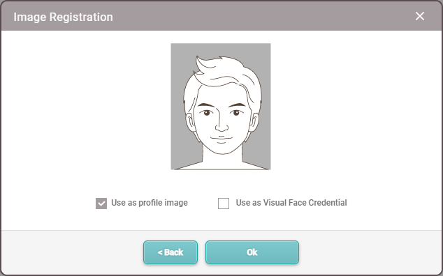Uncheck the Use as profile image checkbox
This screenshot has height=276, width=443.
[101, 204]
